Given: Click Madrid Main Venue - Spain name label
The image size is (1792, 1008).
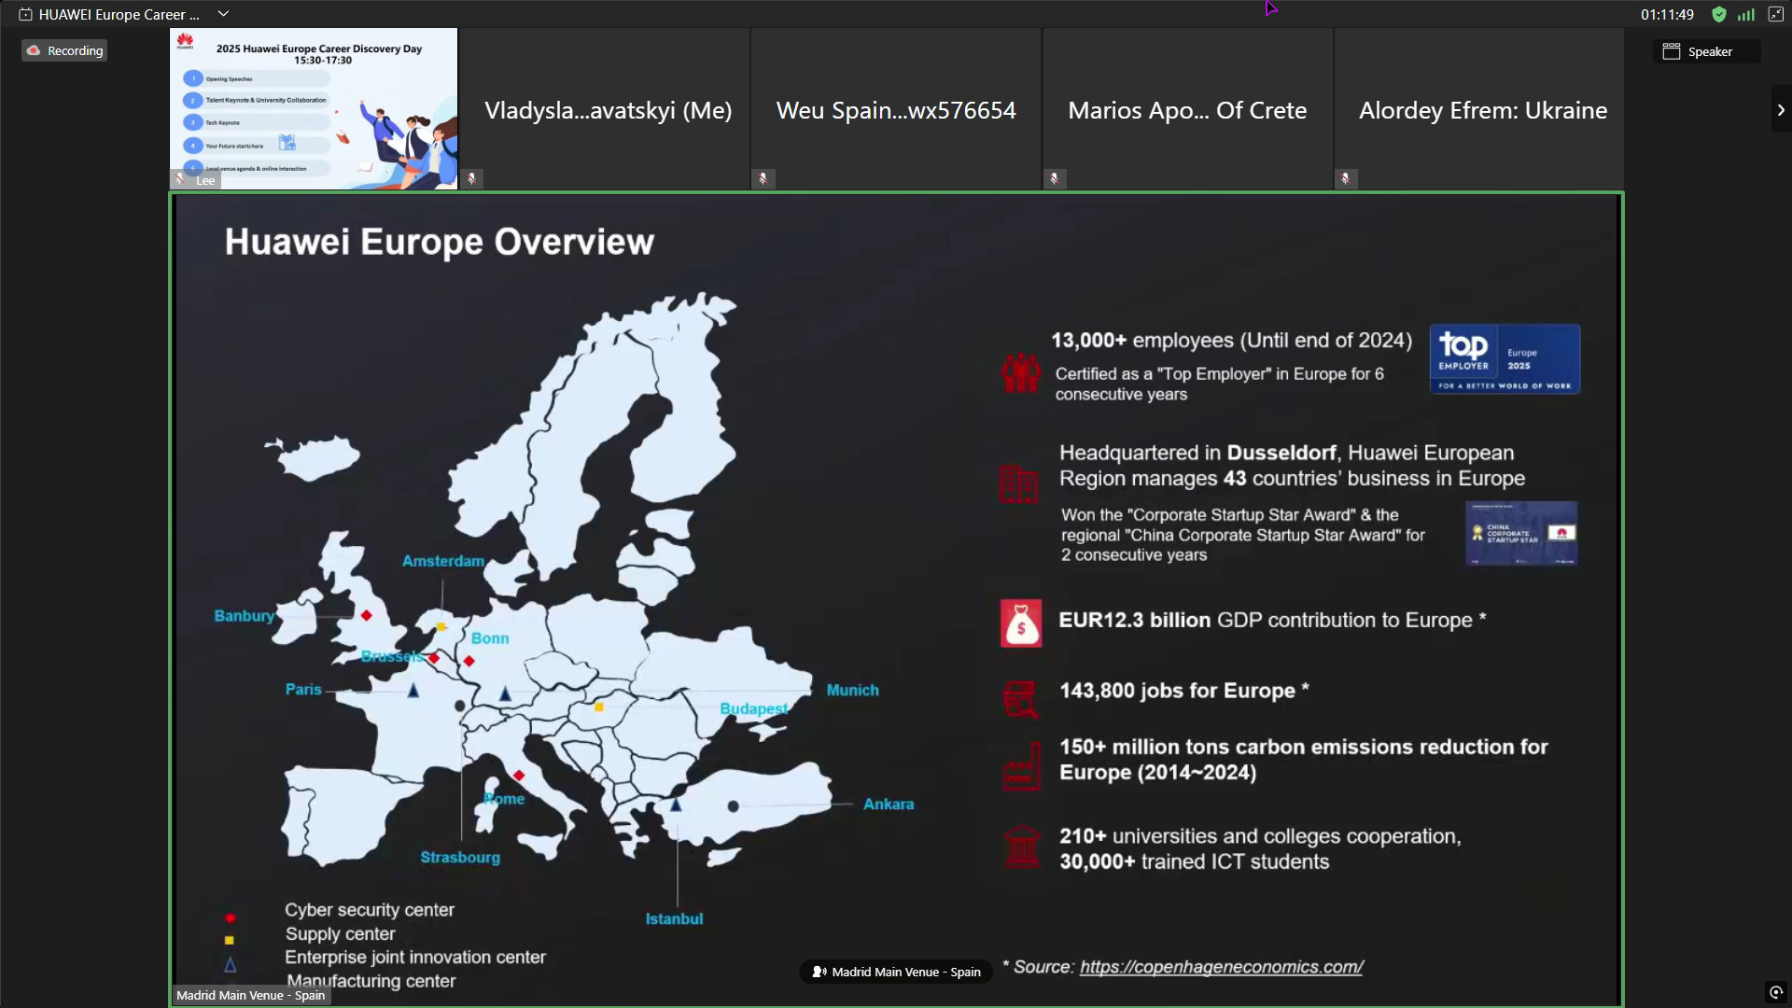Looking at the screenshot, I should [x=251, y=995].
